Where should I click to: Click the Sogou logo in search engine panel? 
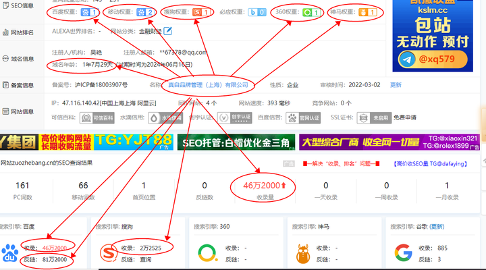point(106,253)
